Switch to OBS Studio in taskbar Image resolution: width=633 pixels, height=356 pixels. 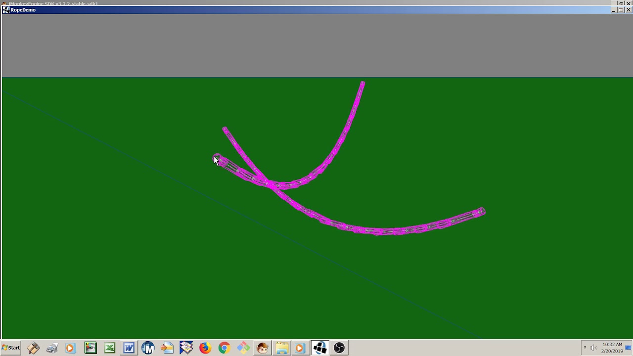pos(339,348)
